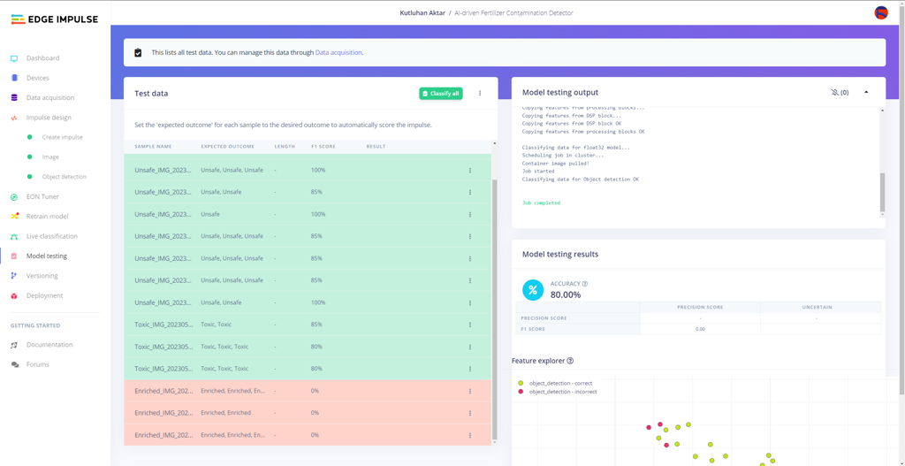Image resolution: width=905 pixels, height=466 pixels.
Task: Click the test data list scrollbar
Action: [494, 309]
